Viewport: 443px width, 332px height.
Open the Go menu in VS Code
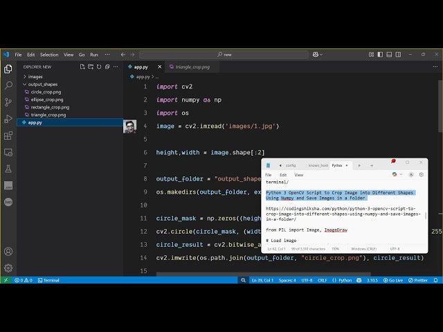click(x=82, y=55)
